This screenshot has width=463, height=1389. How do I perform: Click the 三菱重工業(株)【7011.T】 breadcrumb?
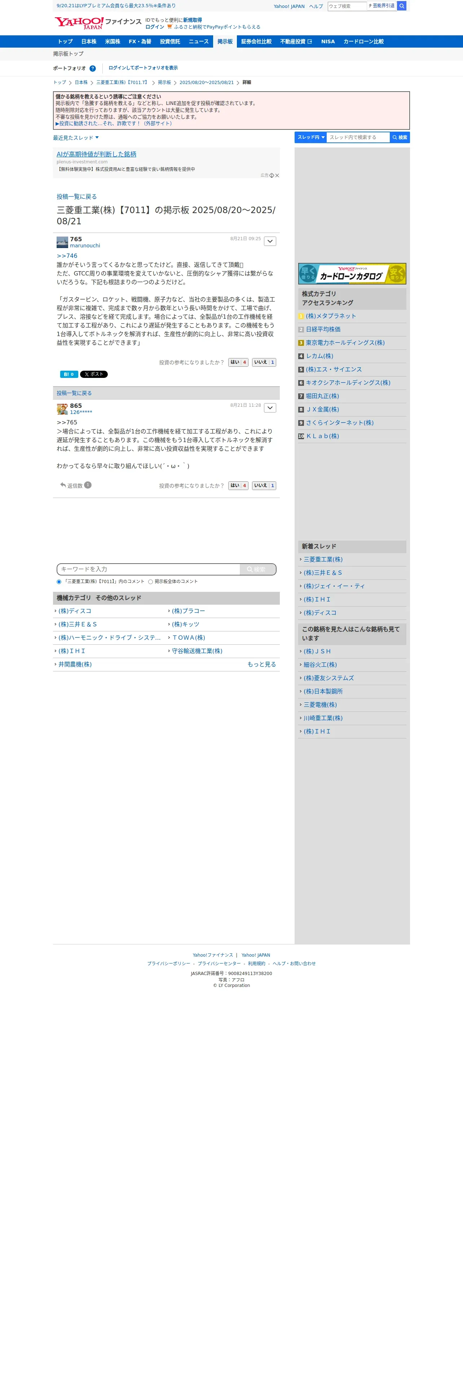point(122,83)
